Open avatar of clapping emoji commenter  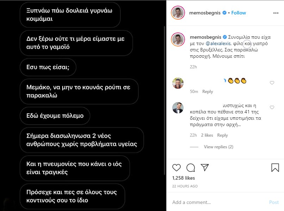(178, 83)
